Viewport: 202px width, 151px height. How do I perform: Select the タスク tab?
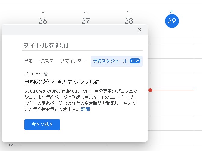click(47, 61)
